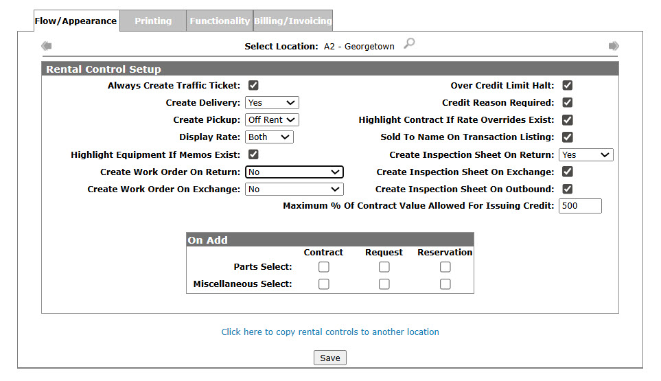Open Create Inspection Sheet On Return dropdown
Screen dimensions: 661x381
click(x=585, y=155)
